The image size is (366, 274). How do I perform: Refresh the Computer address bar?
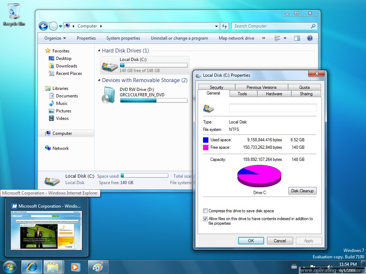pos(224,26)
